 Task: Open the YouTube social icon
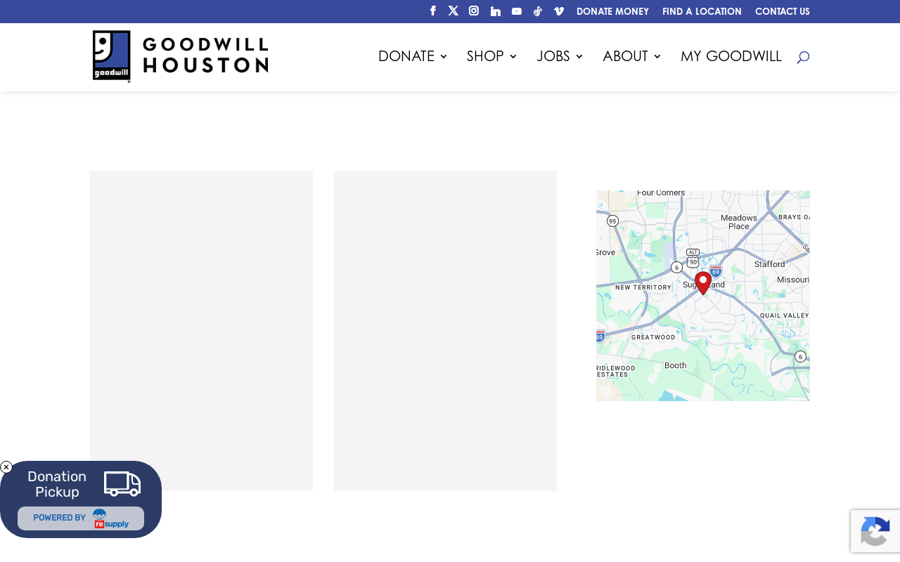517,11
